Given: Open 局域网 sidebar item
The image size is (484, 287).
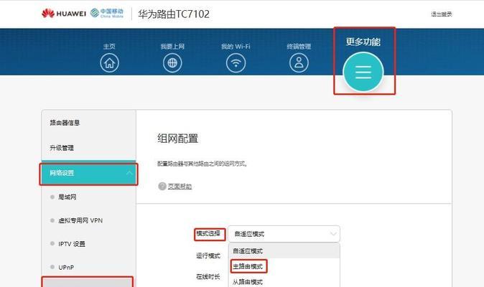Looking at the screenshot, I should pyautogui.click(x=68, y=197).
